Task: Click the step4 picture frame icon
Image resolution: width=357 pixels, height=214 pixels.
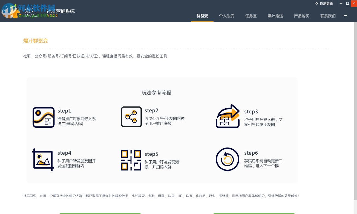Action: click(42, 160)
